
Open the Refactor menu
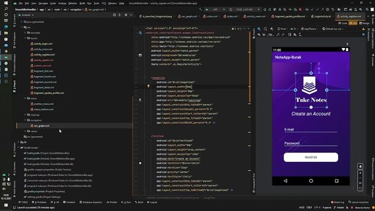[73, 4]
